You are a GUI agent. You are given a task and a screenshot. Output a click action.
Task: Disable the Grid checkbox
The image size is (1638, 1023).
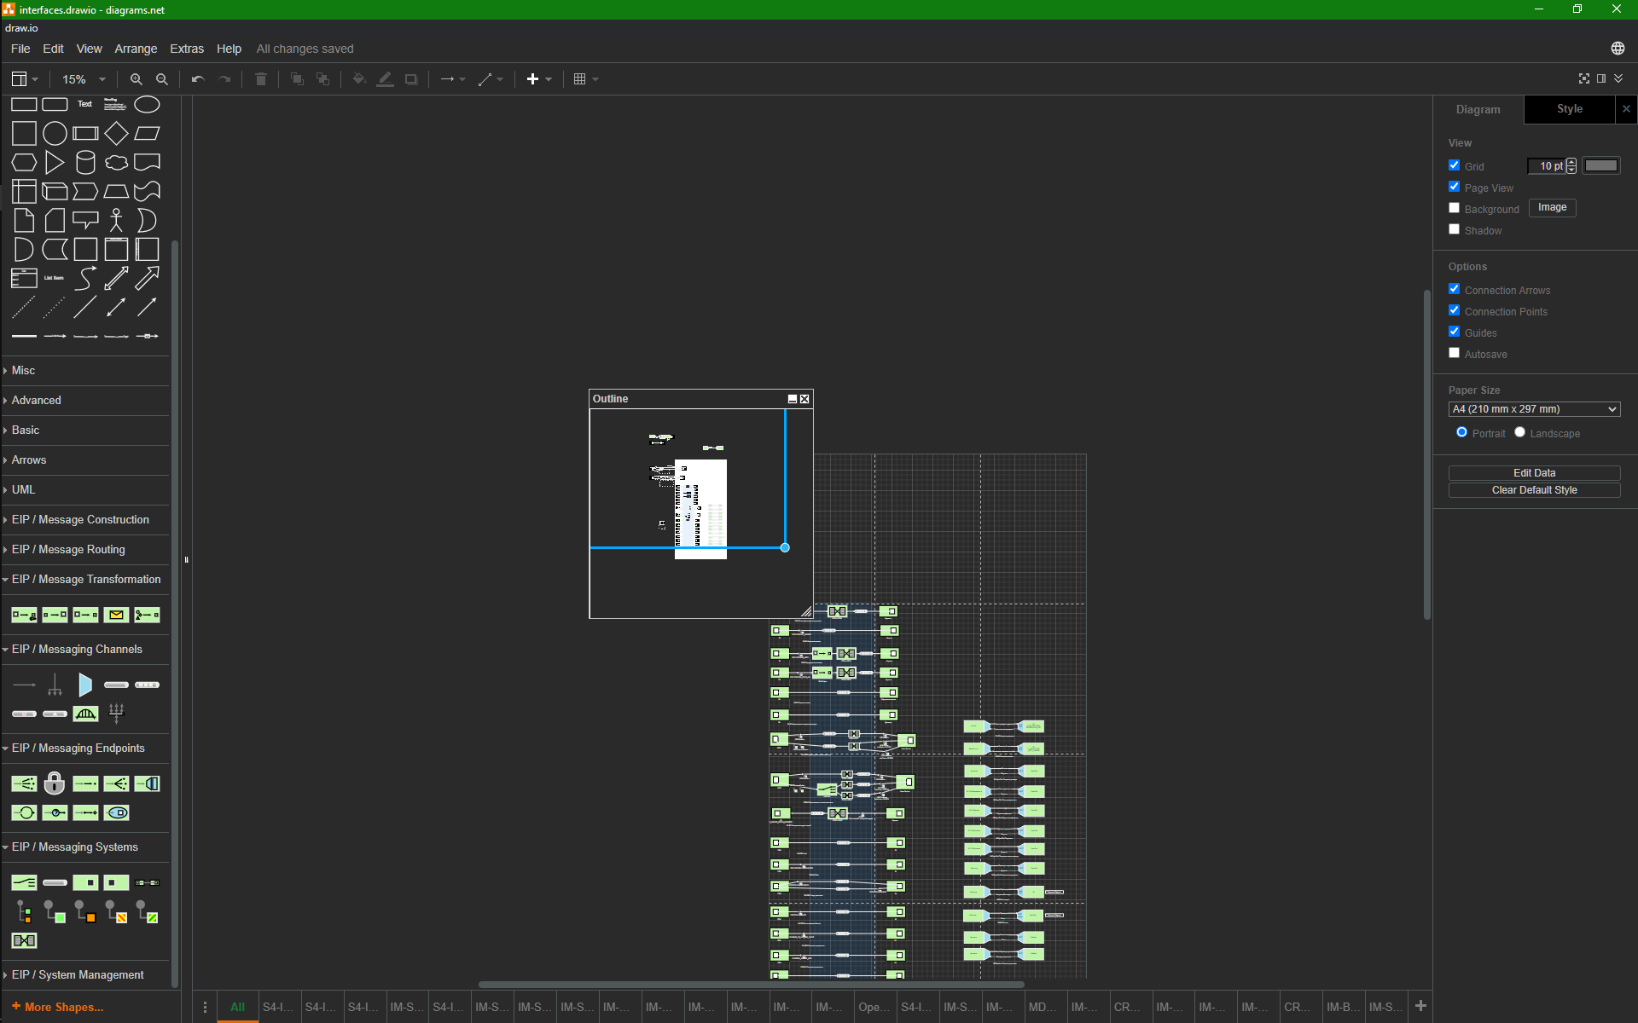point(1455,165)
